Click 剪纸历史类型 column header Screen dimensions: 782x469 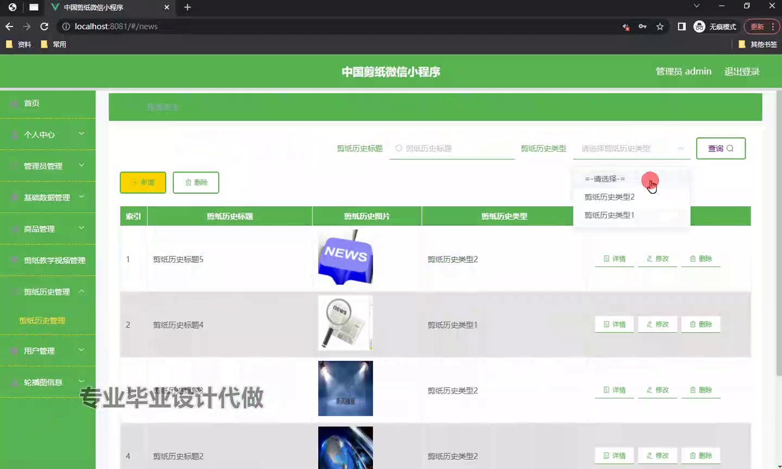tap(504, 216)
